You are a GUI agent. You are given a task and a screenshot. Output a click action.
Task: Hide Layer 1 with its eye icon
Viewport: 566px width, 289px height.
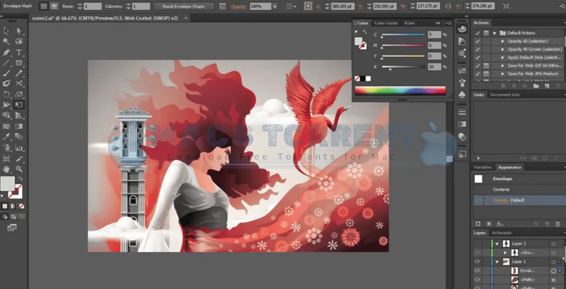pos(477,262)
